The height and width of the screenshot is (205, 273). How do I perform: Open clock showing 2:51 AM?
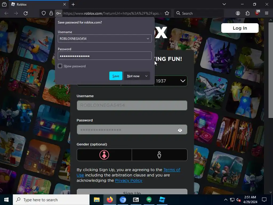[x=251, y=200]
